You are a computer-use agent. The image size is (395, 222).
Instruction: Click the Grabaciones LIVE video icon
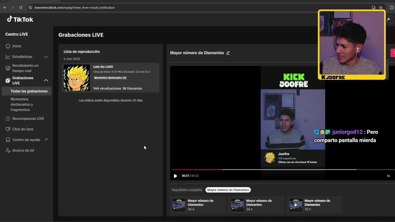8,80
